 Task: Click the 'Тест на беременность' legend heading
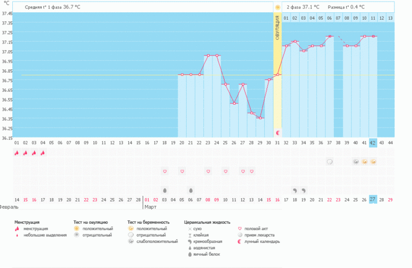[x=148, y=223]
